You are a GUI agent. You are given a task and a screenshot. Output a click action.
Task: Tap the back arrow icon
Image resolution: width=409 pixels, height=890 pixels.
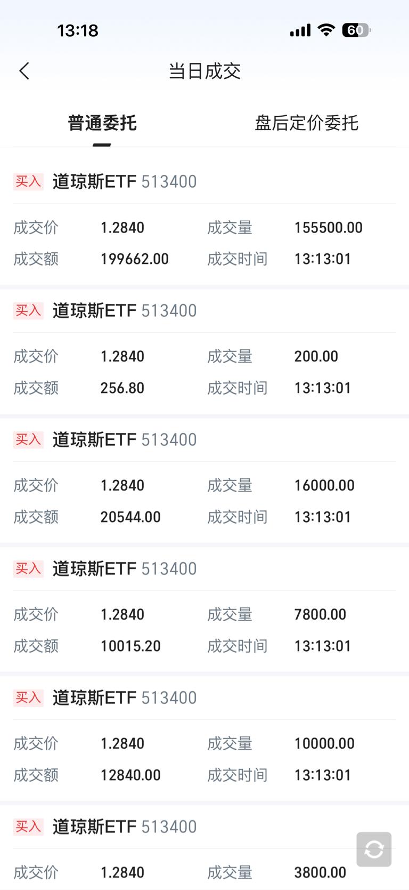click(x=24, y=71)
